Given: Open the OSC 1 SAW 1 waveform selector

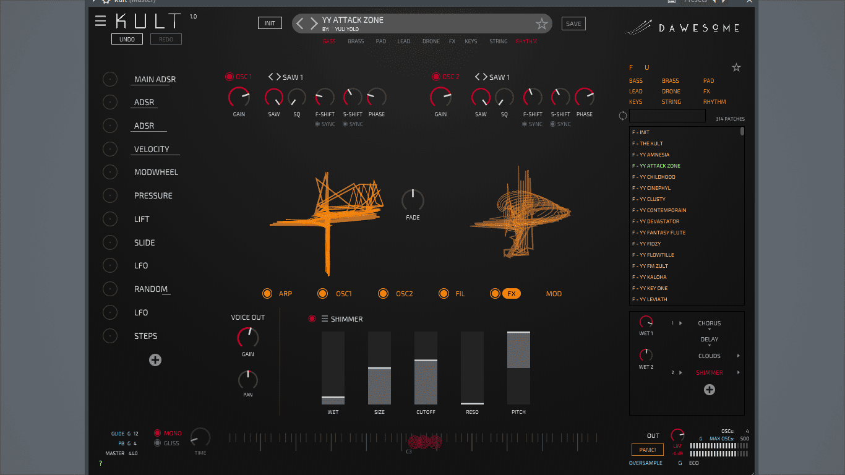Looking at the screenshot, I should point(293,77).
